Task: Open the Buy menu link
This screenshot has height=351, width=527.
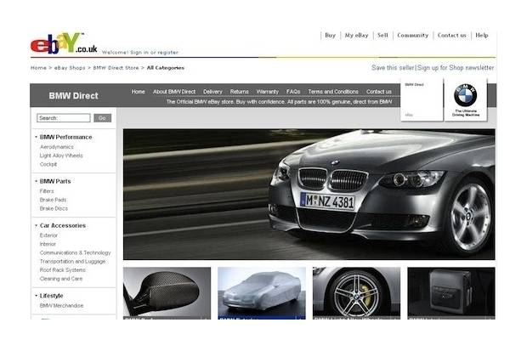Action: [x=330, y=36]
